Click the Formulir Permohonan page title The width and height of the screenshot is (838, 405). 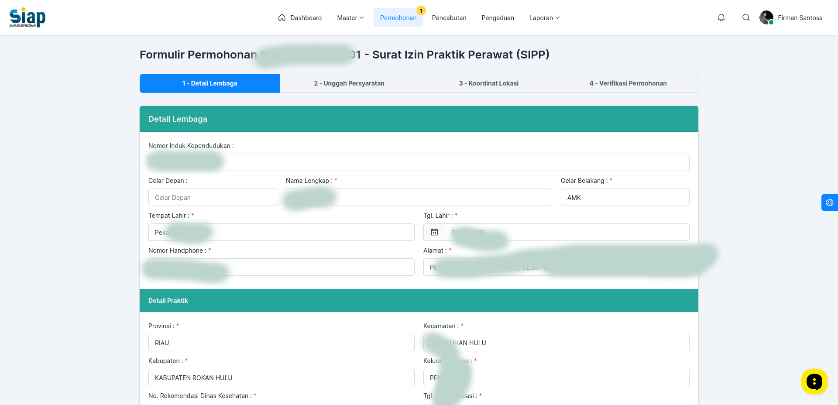[344, 55]
